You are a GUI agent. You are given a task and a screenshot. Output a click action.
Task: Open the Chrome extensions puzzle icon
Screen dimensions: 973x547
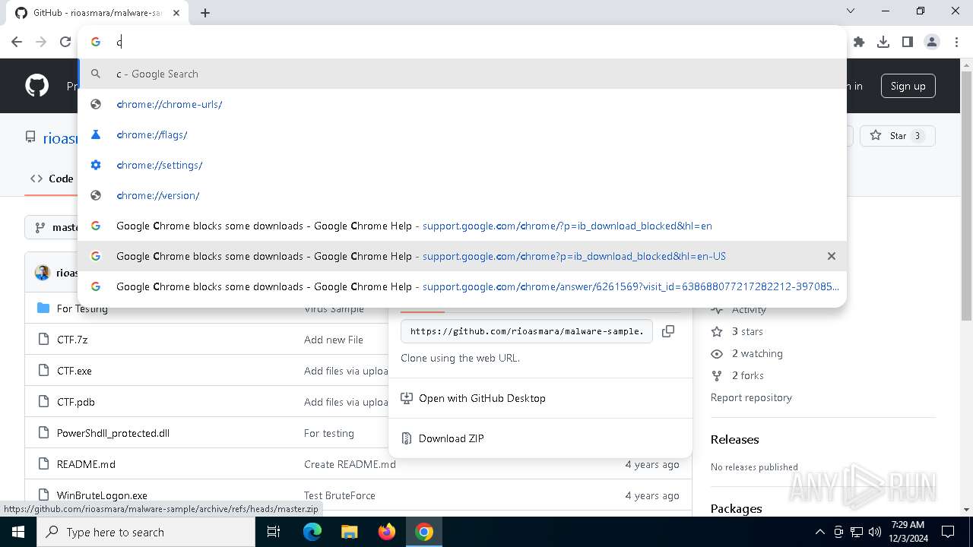(859, 42)
